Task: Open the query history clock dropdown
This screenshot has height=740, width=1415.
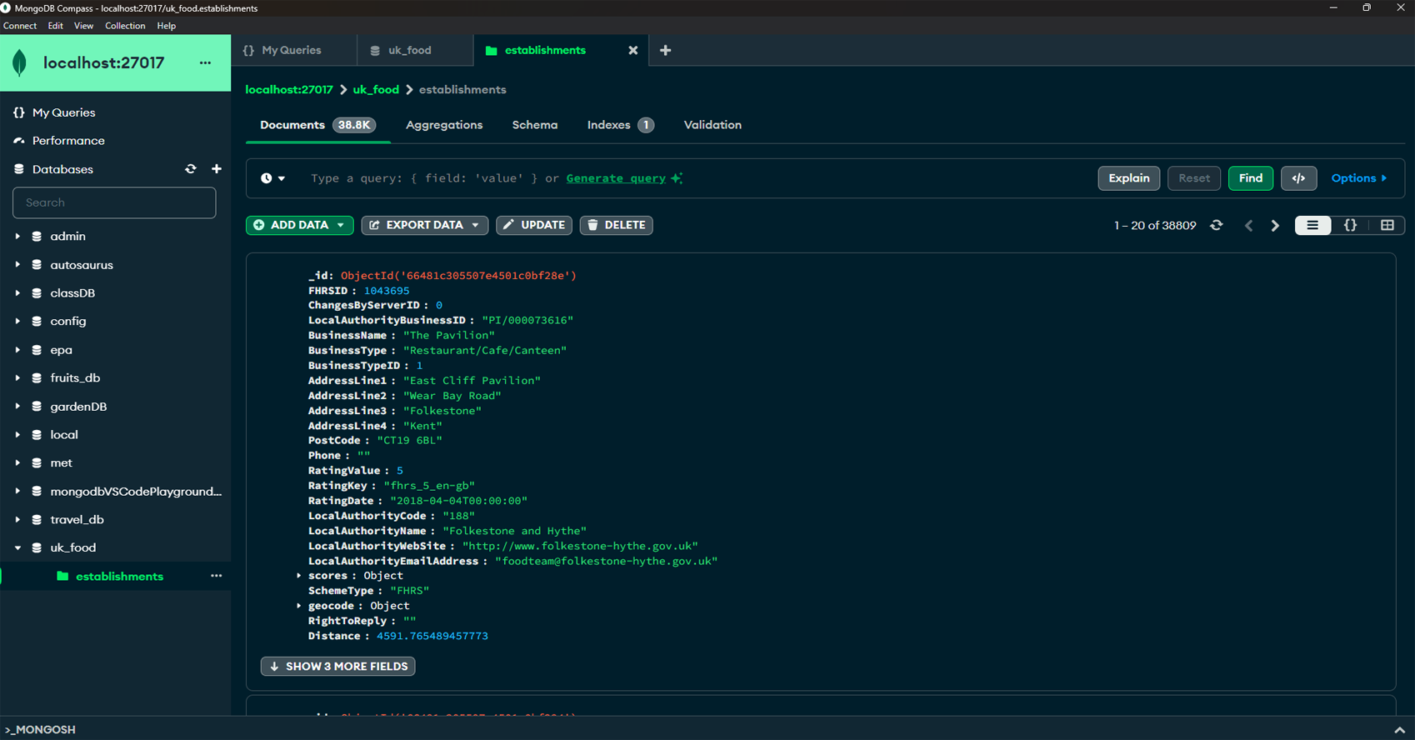Action: point(272,178)
